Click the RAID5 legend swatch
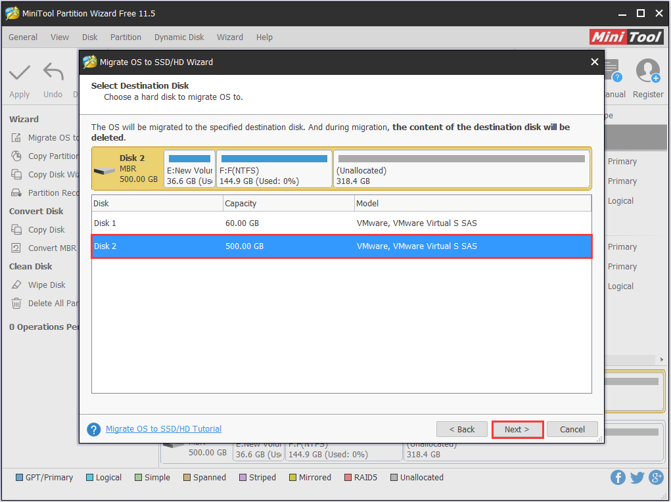 pos(348,478)
